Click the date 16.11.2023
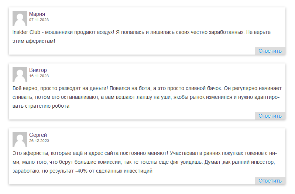The image size is (295, 194). click(39, 76)
